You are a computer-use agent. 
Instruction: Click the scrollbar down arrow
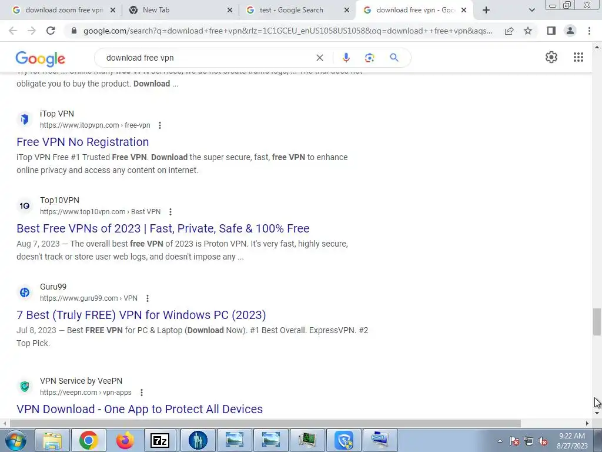(597, 413)
